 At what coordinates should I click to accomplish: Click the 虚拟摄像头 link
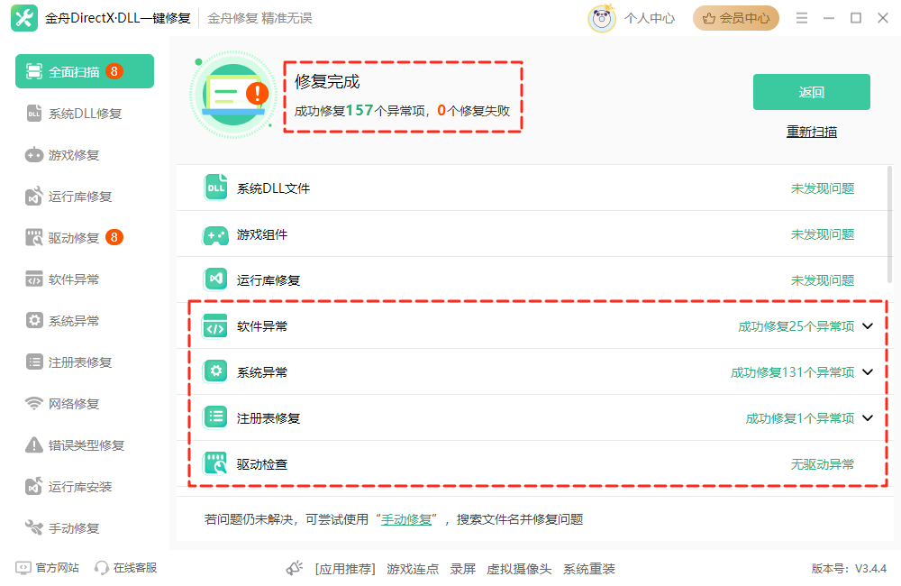(519, 569)
